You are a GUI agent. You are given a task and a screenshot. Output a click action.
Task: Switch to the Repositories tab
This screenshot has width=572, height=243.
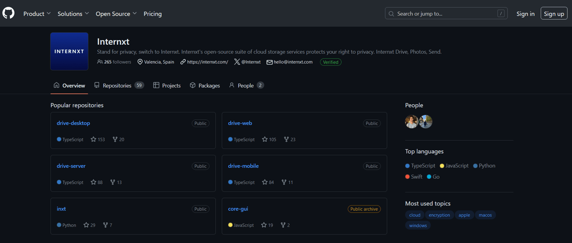tap(119, 86)
